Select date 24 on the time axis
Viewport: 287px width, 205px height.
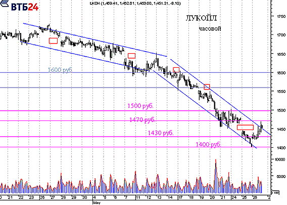pyautogui.click(x=233, y=198)
